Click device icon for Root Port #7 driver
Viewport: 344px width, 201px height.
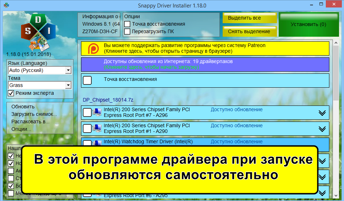click(97, 113)
